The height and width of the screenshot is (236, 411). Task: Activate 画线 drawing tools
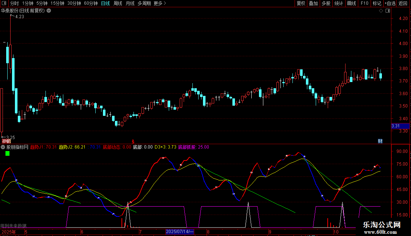pyautogui.click(x=351, y=3)
